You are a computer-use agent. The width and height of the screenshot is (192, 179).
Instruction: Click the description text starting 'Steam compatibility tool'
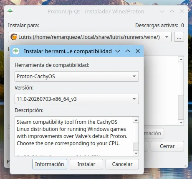pos(72,133)
